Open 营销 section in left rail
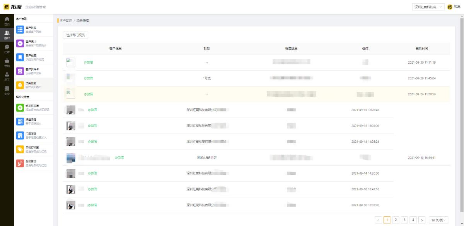This screenshot has height=226, width=464. [7, 62]
